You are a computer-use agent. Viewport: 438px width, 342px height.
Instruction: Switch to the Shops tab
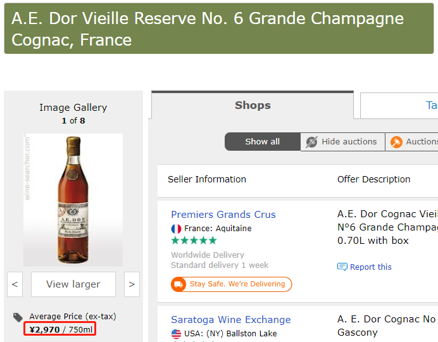253,105
